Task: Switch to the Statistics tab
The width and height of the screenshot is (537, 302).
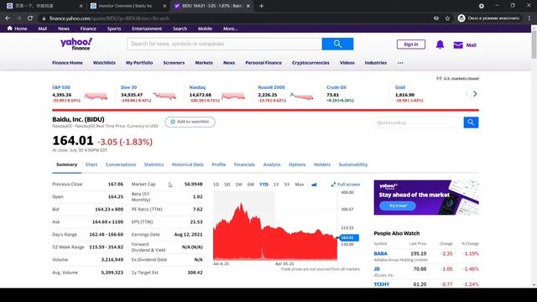Action: (x=154, y=164)
